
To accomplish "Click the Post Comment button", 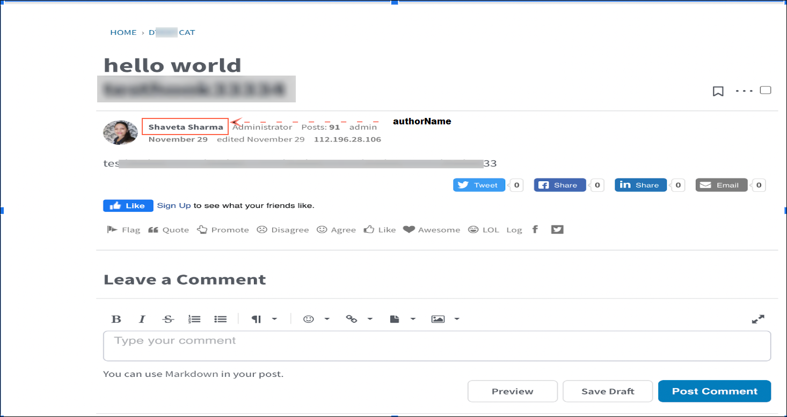I will [x=714, y=391].
